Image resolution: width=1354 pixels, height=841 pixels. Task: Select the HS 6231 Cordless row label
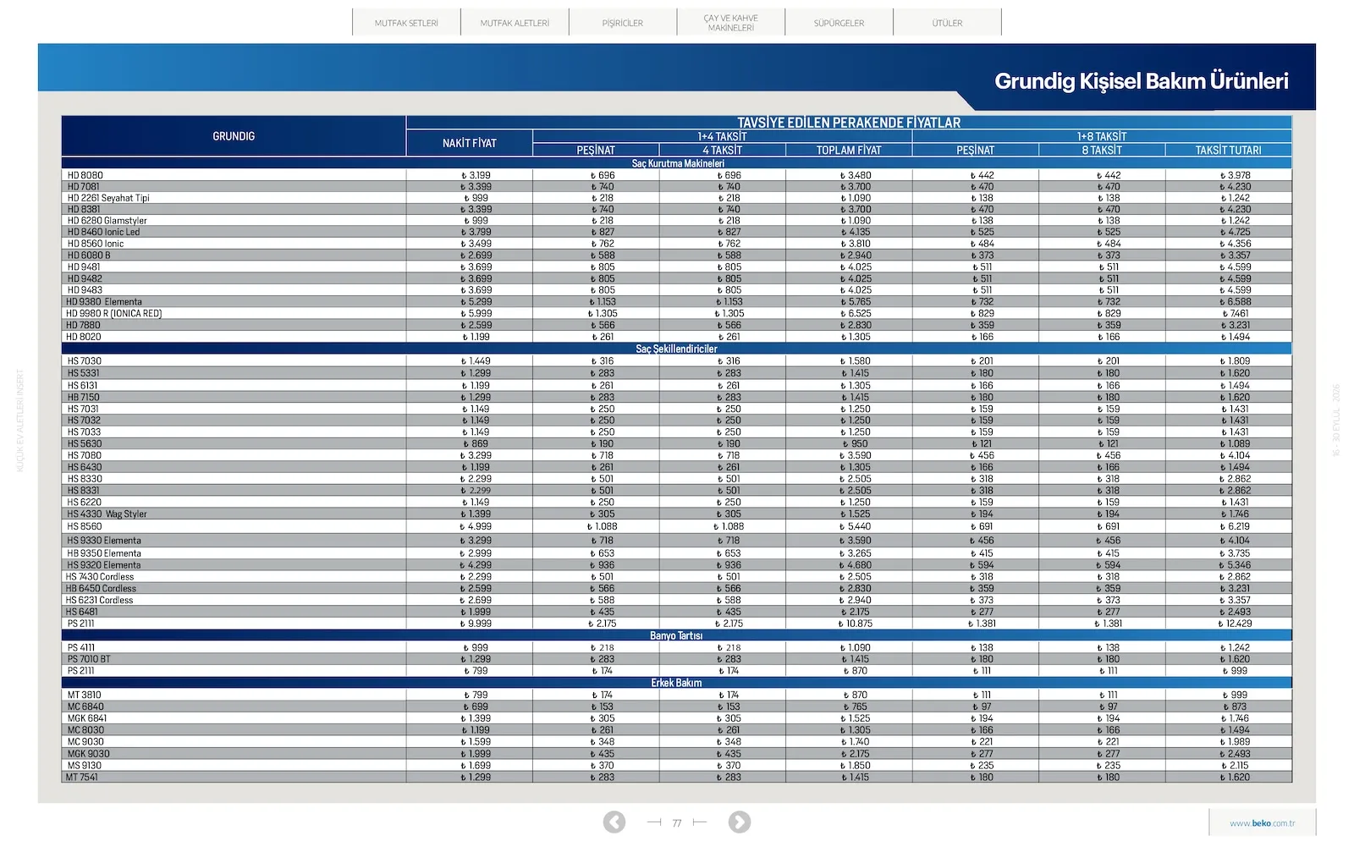pos(100,601)
